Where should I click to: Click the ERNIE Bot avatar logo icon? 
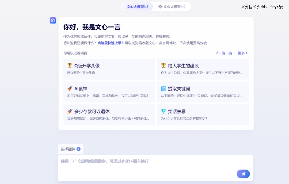click(x=53, y=21)
